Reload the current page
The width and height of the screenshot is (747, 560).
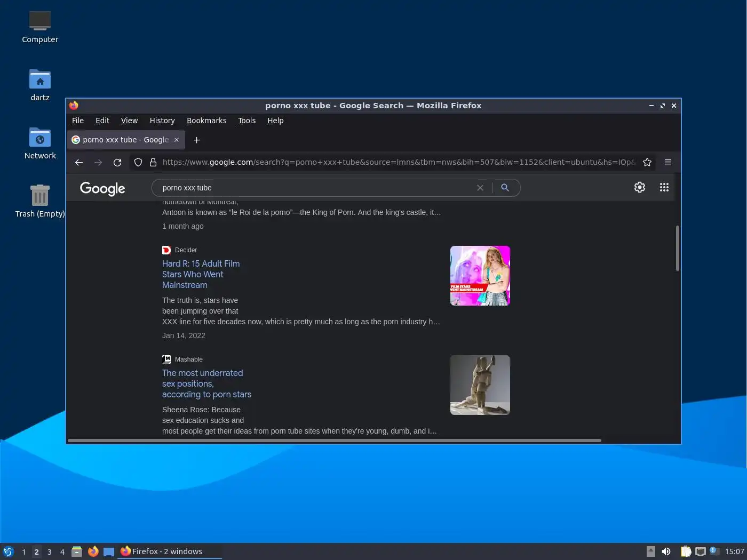(x=117, y=162)
